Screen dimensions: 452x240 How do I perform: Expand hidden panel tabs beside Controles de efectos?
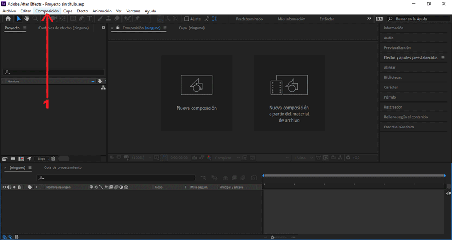(x=103, y=28)
